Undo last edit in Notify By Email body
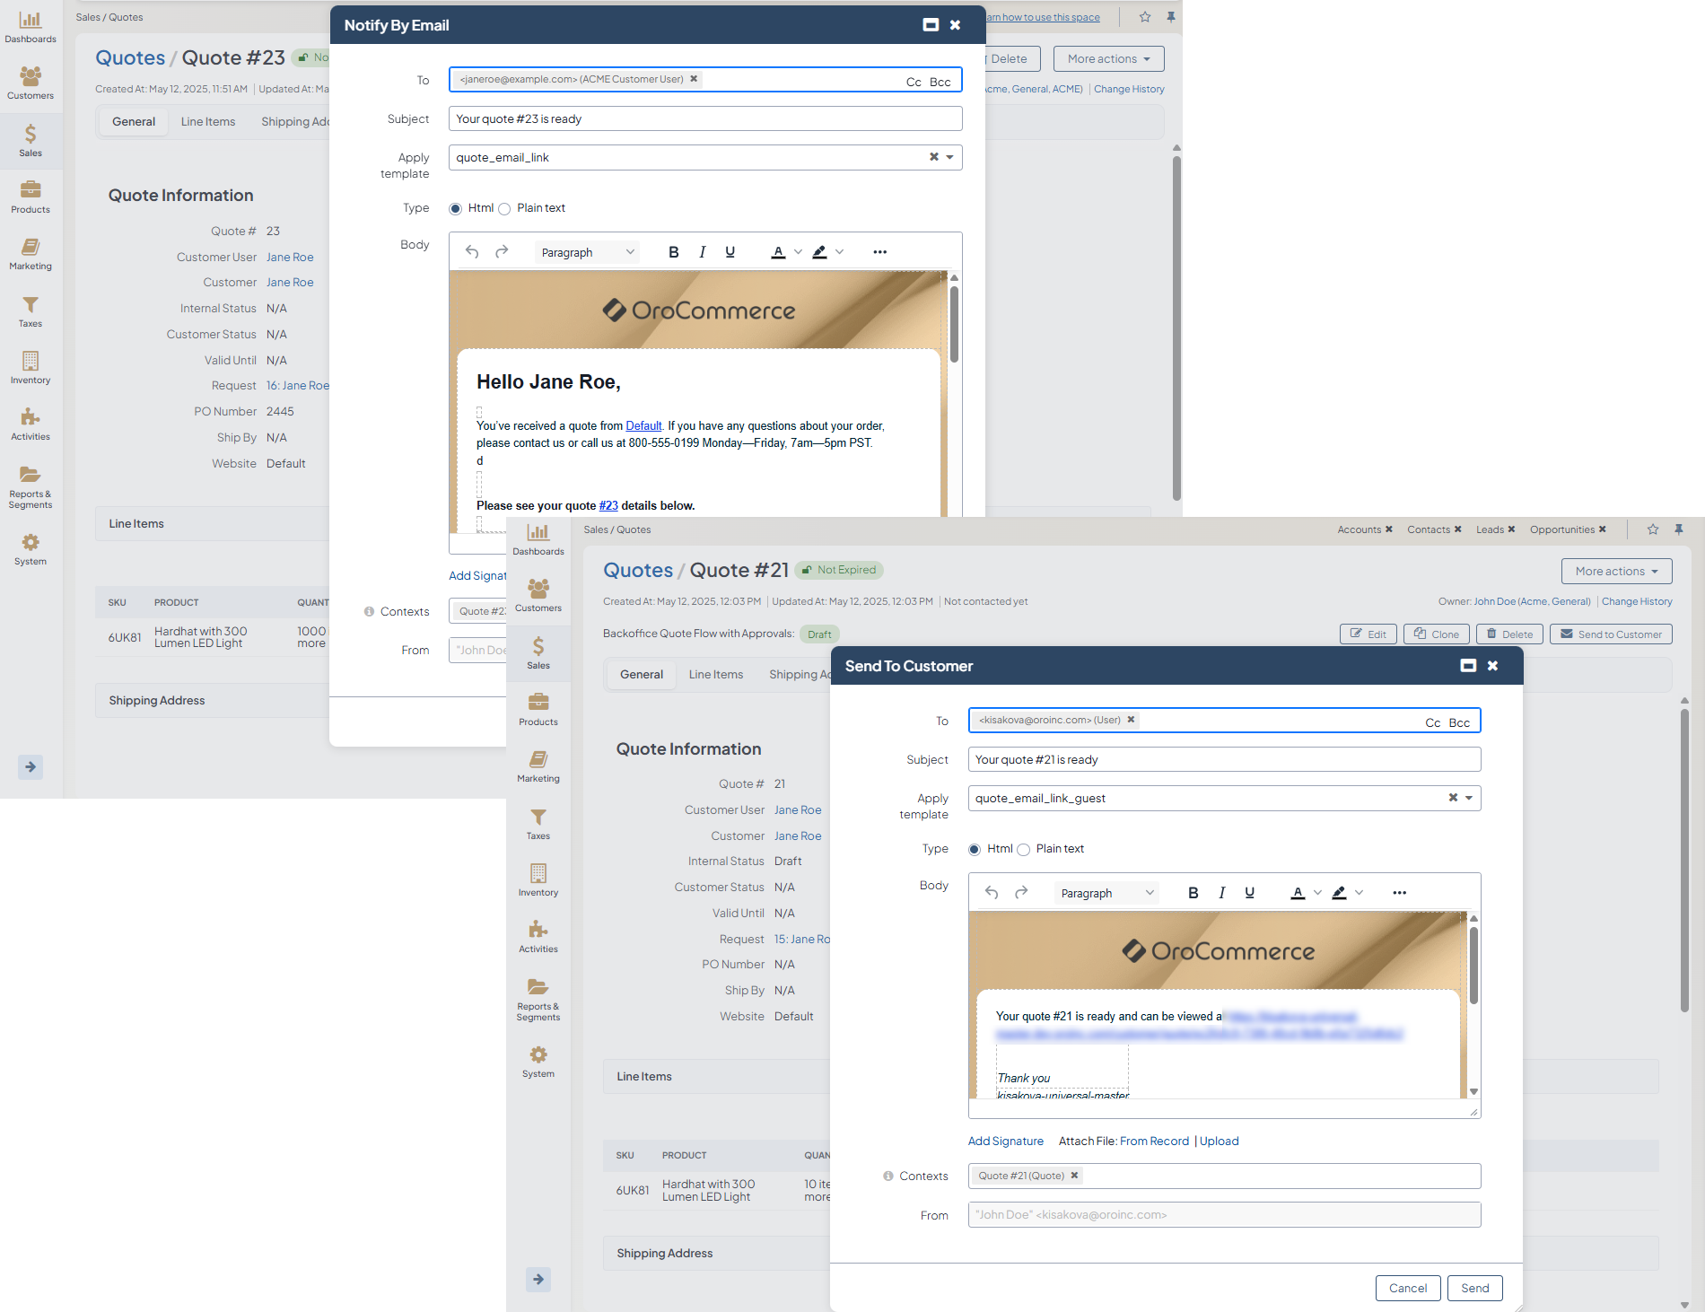1705x1312 pixels. [x=472, y=252]
